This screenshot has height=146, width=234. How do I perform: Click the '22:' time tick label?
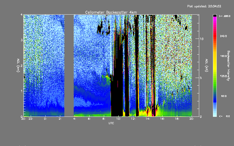click(31, 119)
